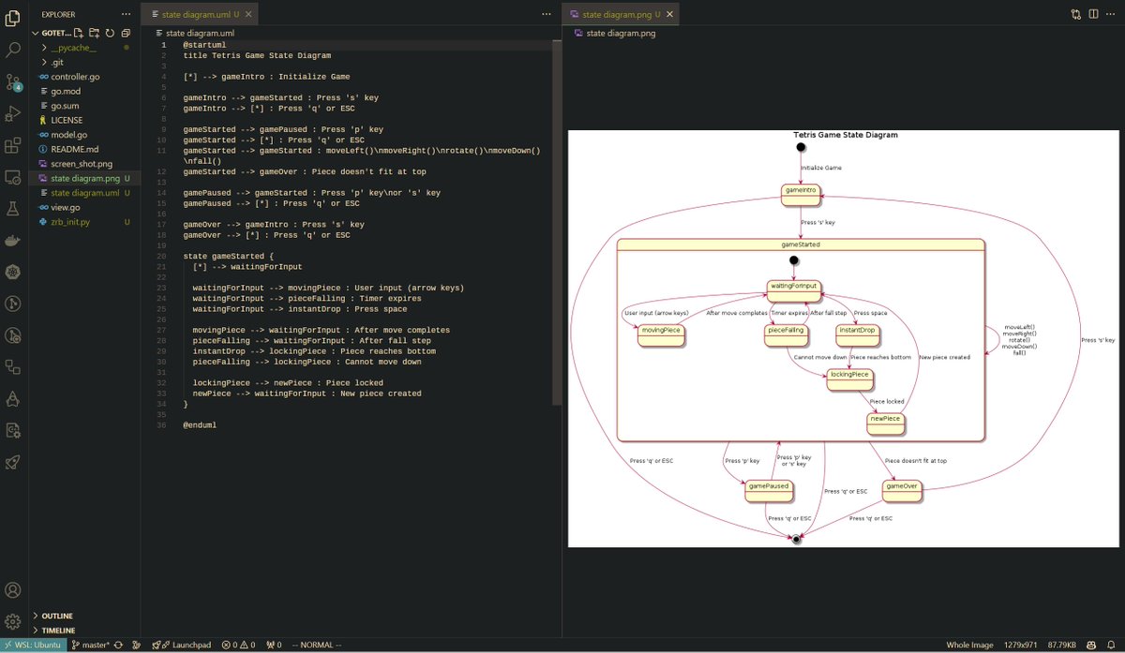Open the Search view in activity bar
The image size is (1125, 653).
click(13, 49)
